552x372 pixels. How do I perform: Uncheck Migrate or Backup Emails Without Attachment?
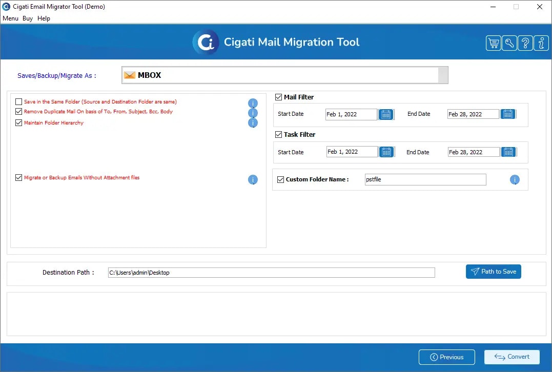coord(18,178)
